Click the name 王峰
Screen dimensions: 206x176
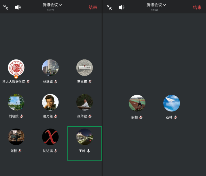[82, 151]
